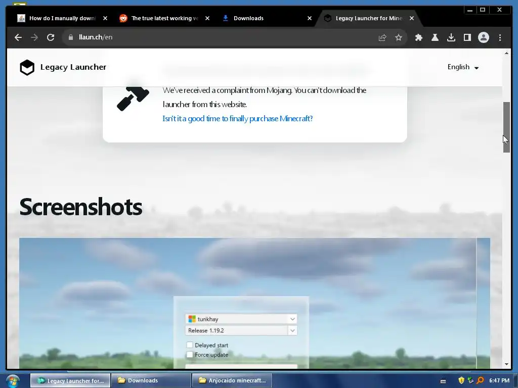Image resolution: width=518 pixels, height=388 pixels.
Task: Click the keyboard tray icon
Action: (x=443, y=381)
